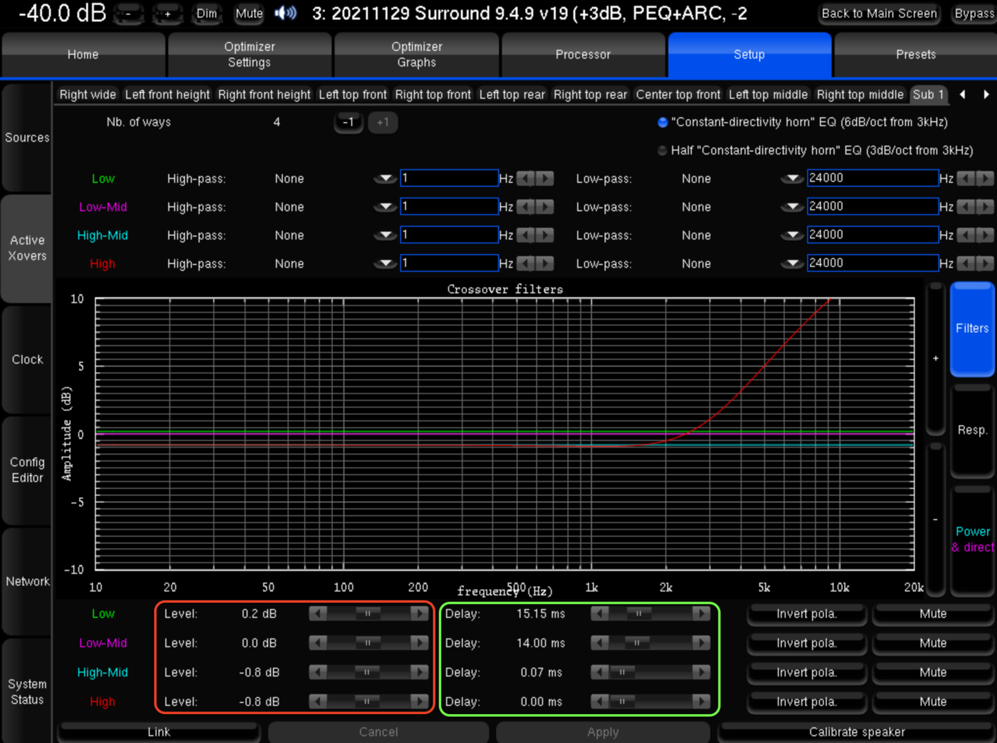This screenshot has height=743, width=997.
Task: Switch to the Processor tab
Action: pyautogui.click(x=583, y=54)
